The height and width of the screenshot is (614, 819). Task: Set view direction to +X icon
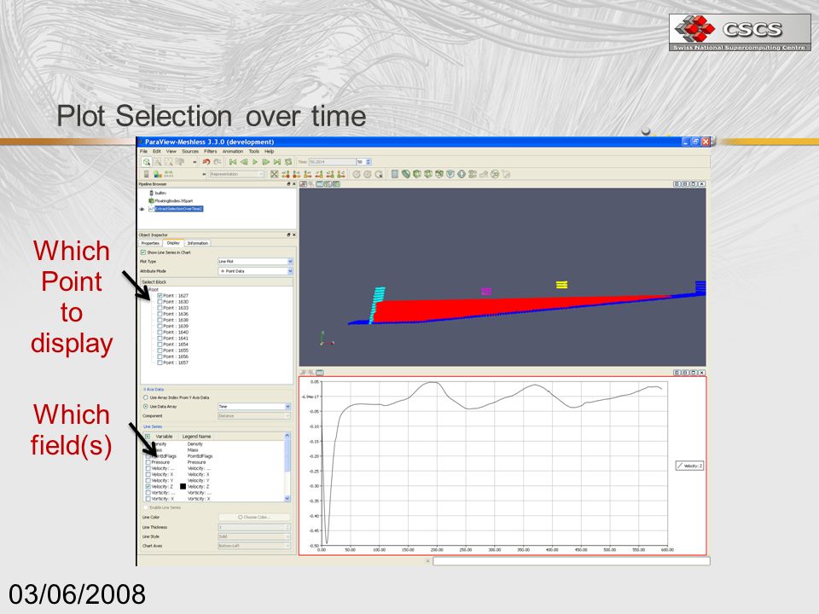pyautogui.click(x=285, y=174)
